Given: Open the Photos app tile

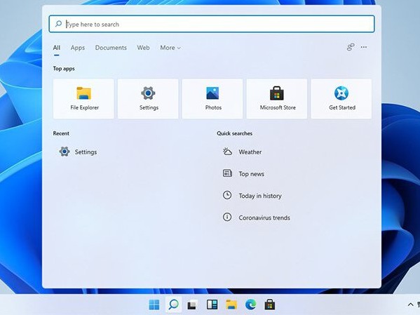Looking at the screenshot, I should (212, 99).
